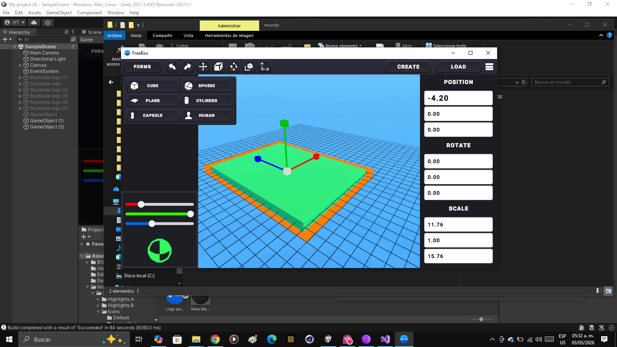This screenshot has width=617, height=347.
Task: Collapse the Icons folder in Project
Action: (98, 312)
